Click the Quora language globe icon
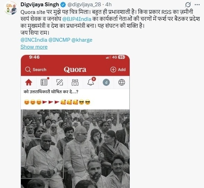This screenshot has width=204, height=188. click(x=122, y=82)
